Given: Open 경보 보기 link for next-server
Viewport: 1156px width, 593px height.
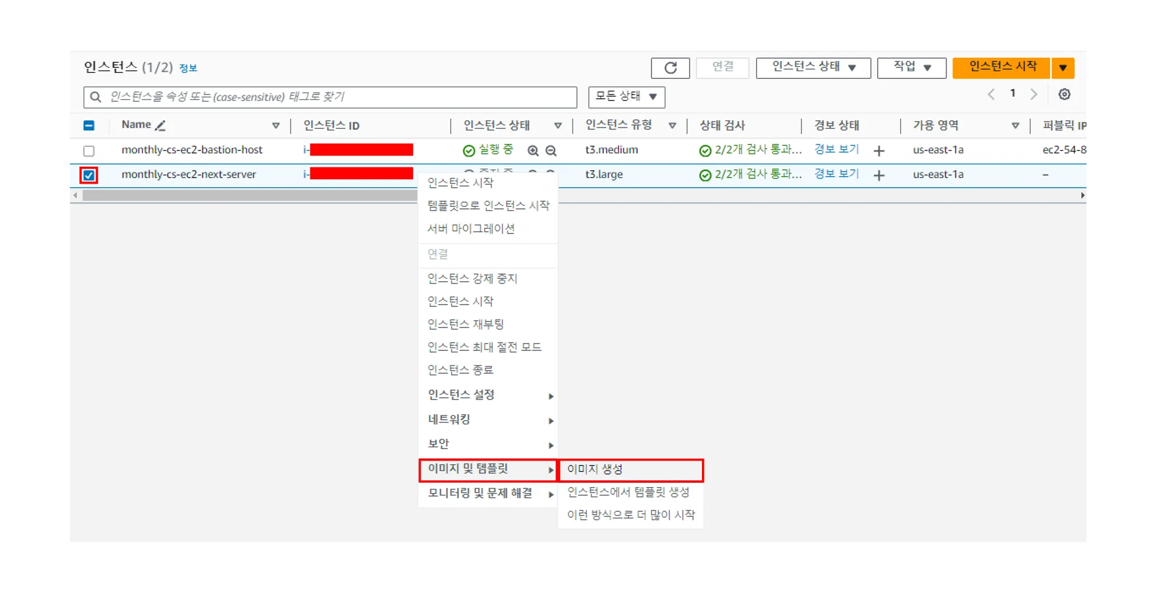Looking at the screenshot, I should [836, 174].
